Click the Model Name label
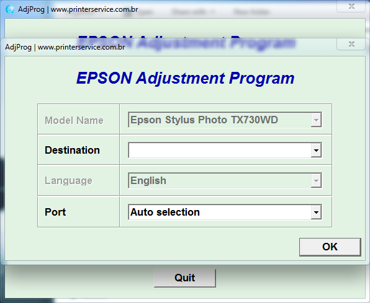Viewport: 370px width, 303px height. tap(74, 120)
